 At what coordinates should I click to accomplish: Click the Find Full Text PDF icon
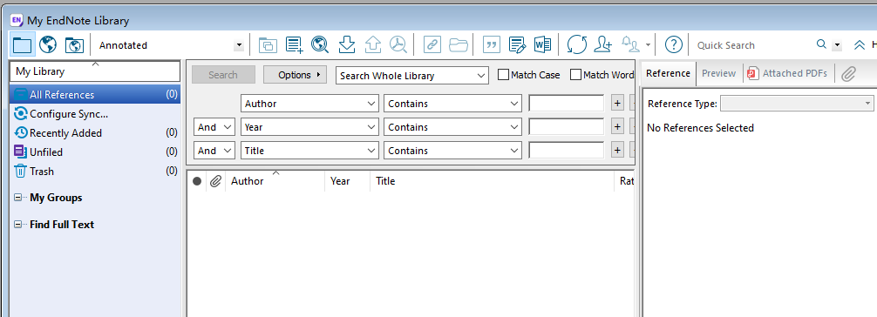click(398, 44)
